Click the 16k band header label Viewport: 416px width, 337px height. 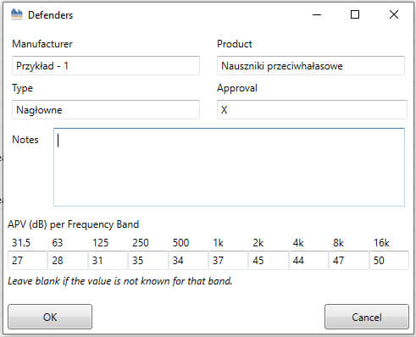381,243
